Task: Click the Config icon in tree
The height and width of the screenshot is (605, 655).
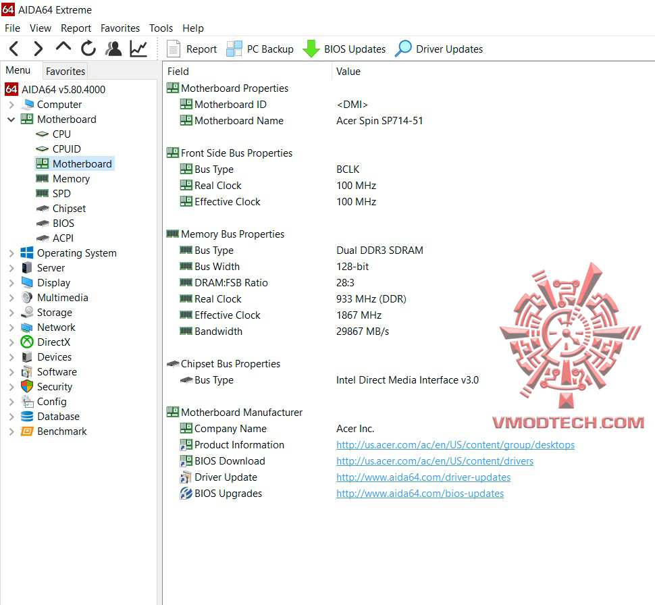Action: (x=28, y=402)
